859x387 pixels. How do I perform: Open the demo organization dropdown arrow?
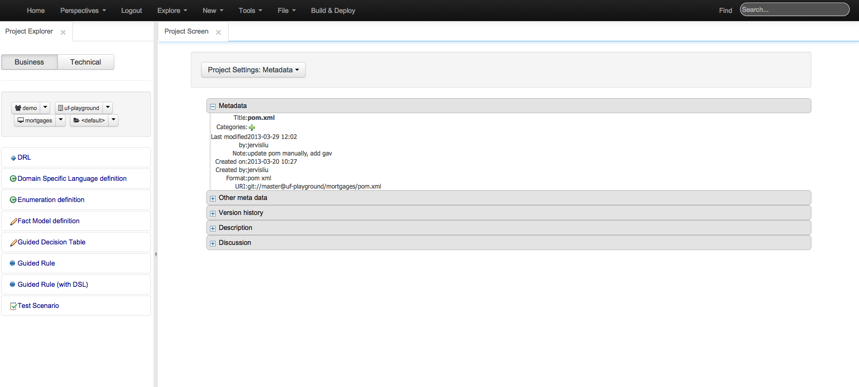tap(46, 107)
